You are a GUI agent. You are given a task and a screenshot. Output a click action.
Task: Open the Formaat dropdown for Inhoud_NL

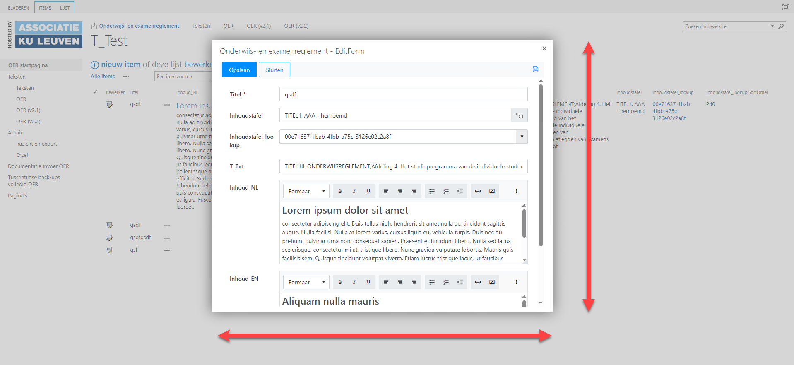point(306,191)
